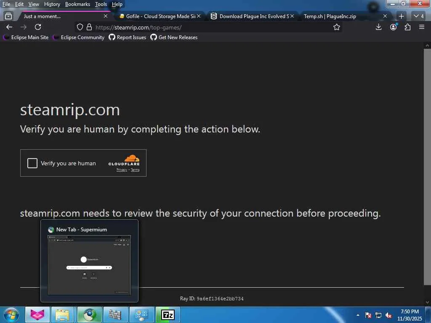Open Eclipse Main Site bookmark
Image resolution: width=431 pixels, height=323 pixels.
coord(27,37)
